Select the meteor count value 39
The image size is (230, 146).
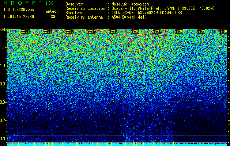point(53,17)
